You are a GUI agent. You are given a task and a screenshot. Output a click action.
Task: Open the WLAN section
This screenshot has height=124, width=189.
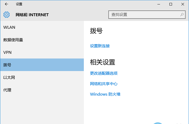click(42, 27)
